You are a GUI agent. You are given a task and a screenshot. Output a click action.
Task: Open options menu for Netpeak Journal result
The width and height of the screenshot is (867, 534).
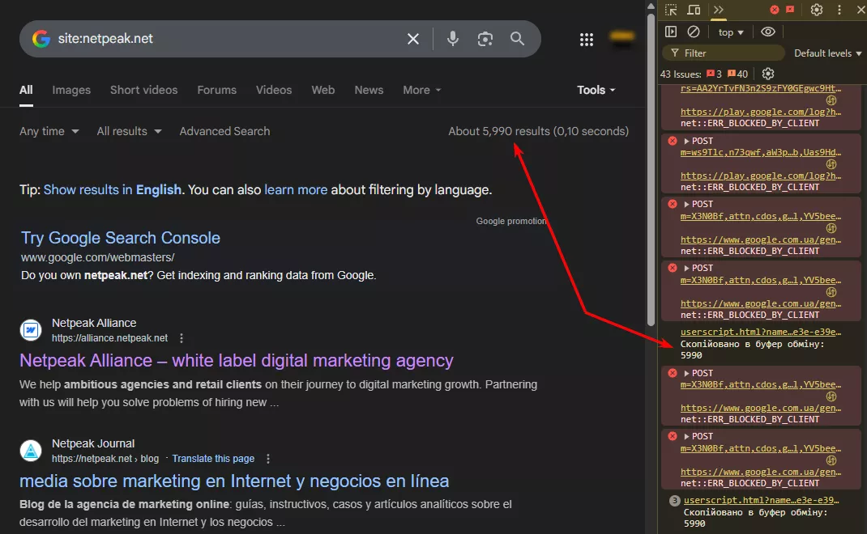(268, 458)
